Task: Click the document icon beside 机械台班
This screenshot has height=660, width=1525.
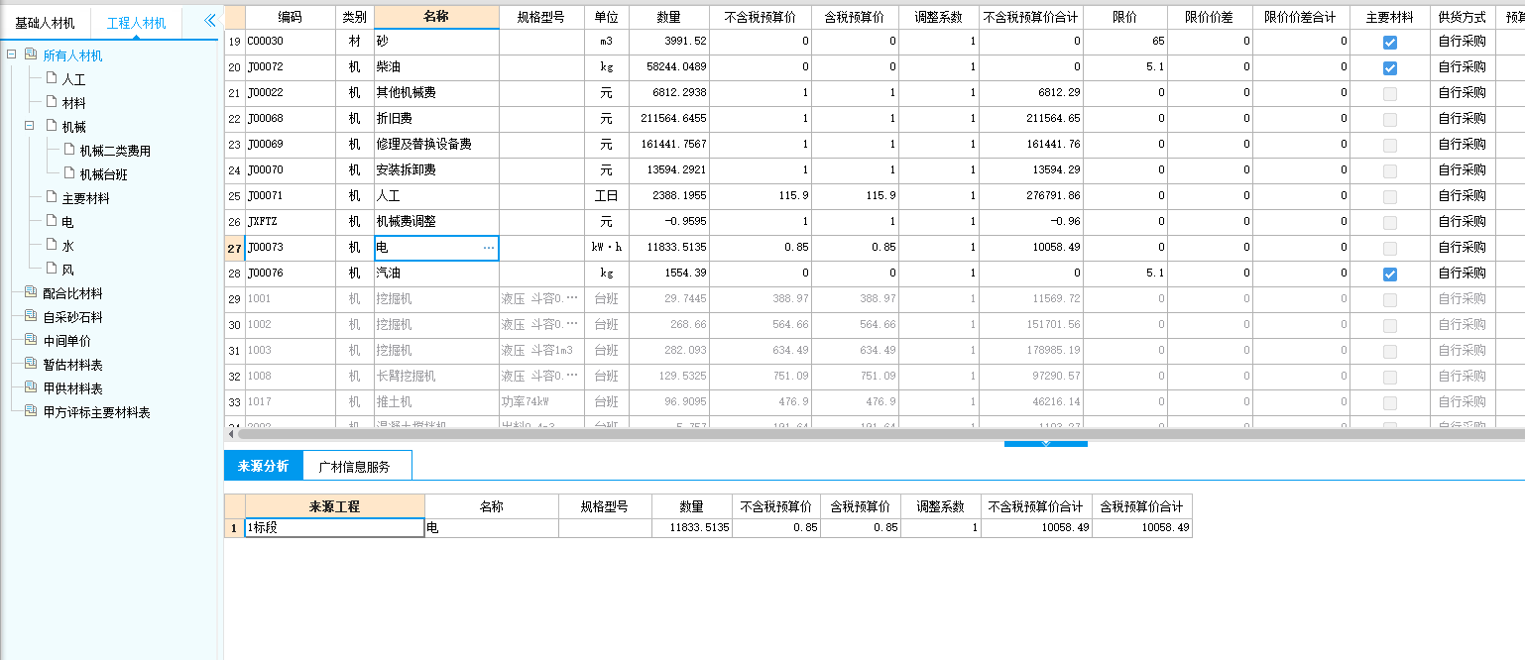Action: [69, 173]
